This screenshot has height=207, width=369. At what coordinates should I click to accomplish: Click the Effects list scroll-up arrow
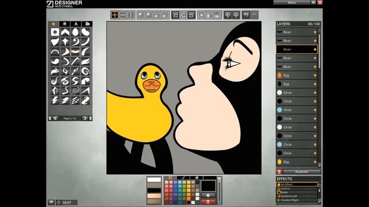(x=319, y=185)
